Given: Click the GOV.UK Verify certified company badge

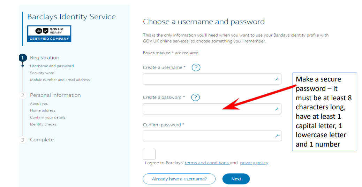Looking at the screenshot, I should coord(49,33).
